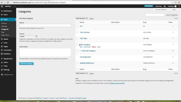Click the search categories input field

[155, 15]
